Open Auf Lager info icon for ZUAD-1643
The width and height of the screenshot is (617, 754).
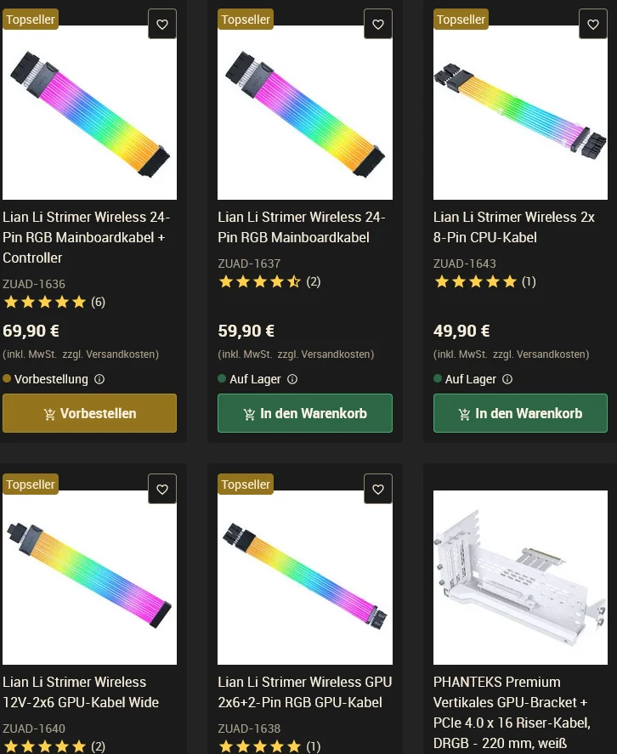pos(508,379)
